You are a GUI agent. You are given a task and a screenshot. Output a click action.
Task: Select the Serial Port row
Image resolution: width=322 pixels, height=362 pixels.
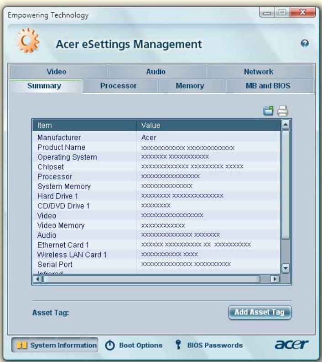coord(156,264)
